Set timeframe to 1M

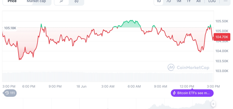tap(179, 1)
